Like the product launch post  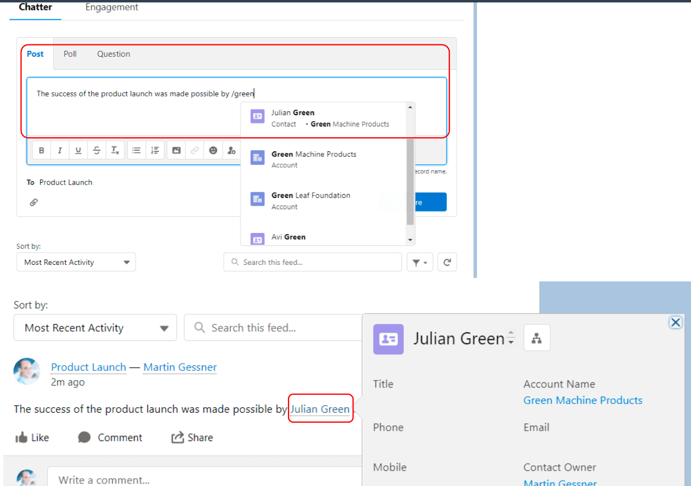click(32, 438)
